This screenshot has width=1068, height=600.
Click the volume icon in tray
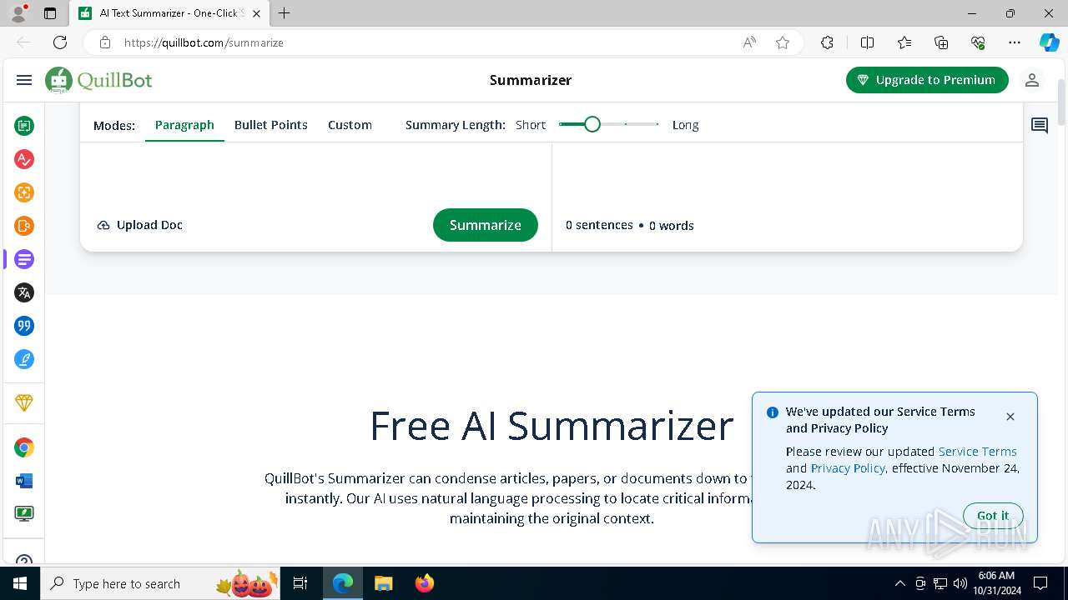coord(960,583)
